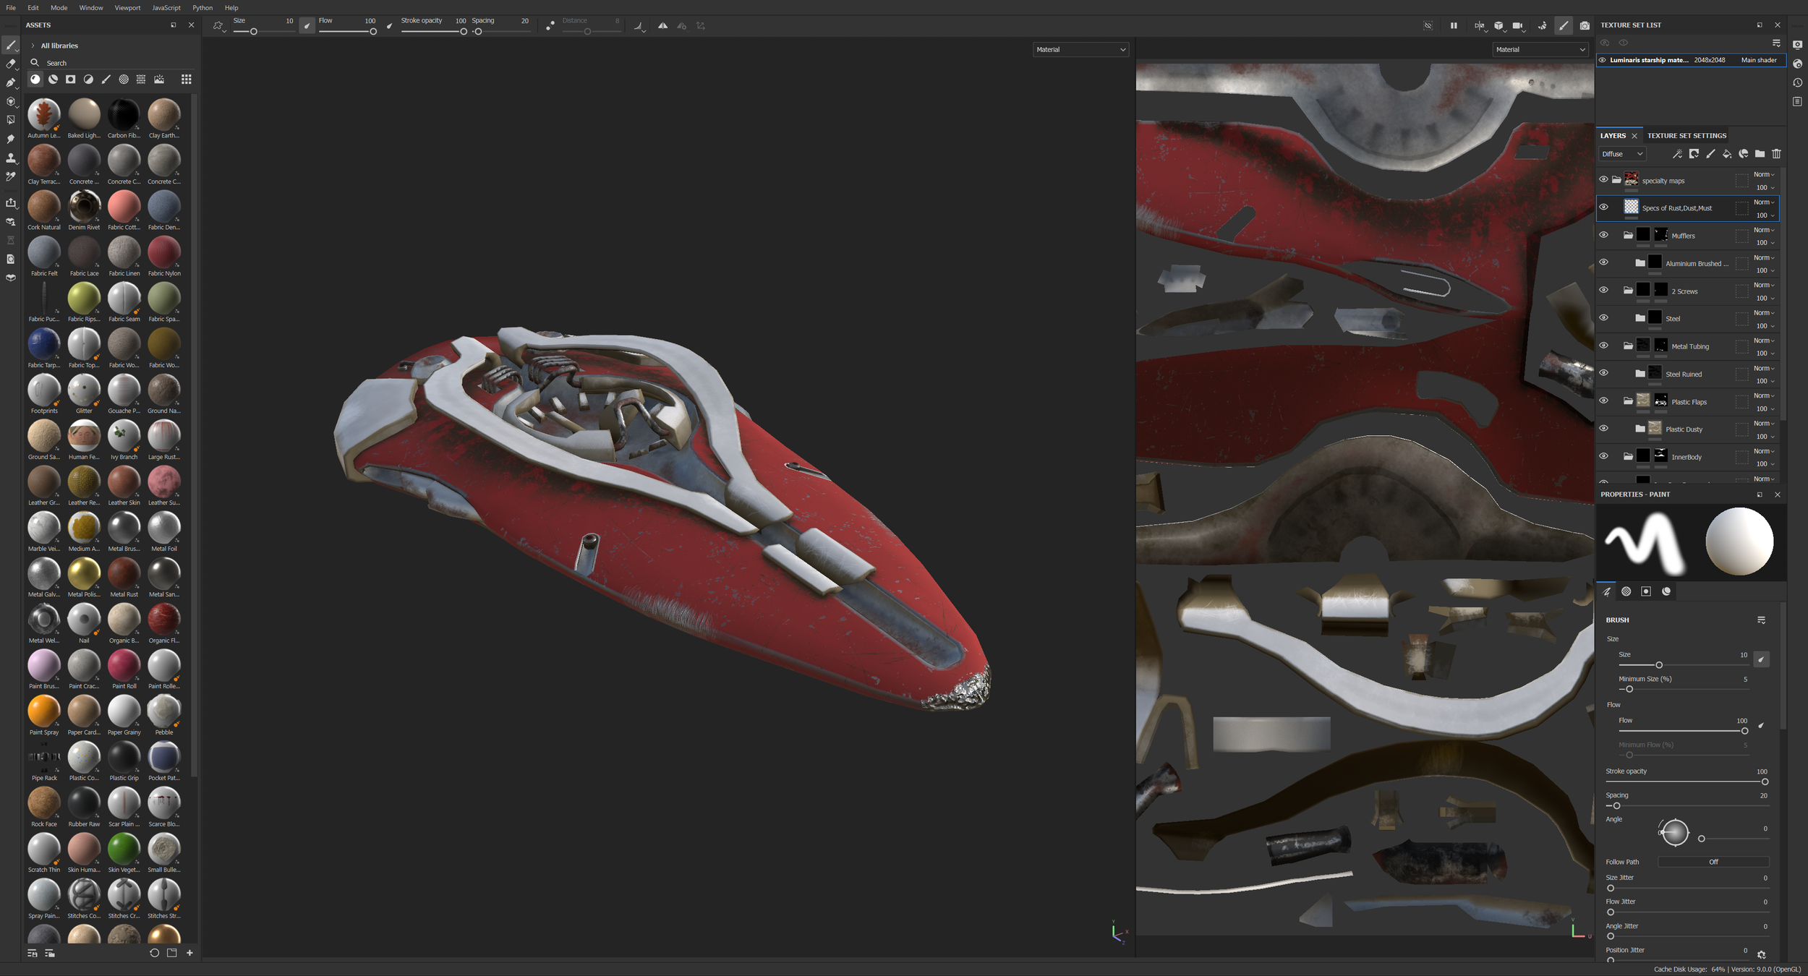1808x976 pixels.
Task: Expand the All libraries tree
Action: click(33, 46)
